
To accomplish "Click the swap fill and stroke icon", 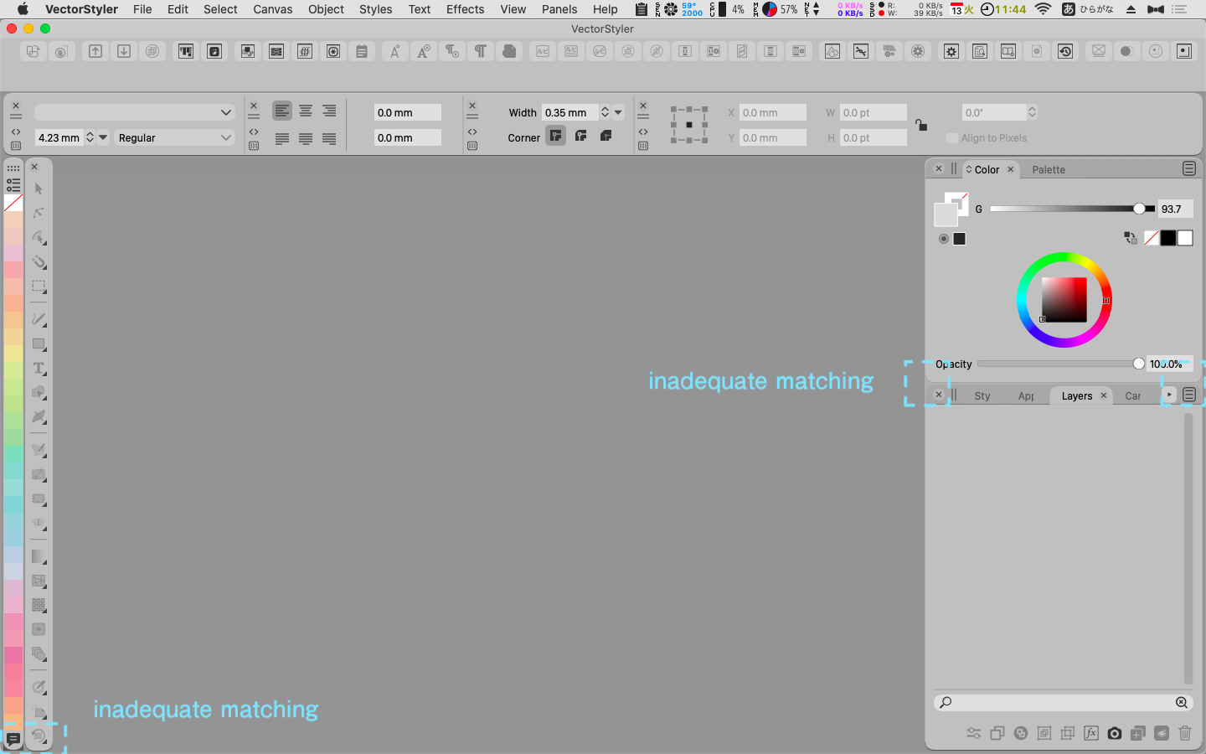I will point(1131,239).
